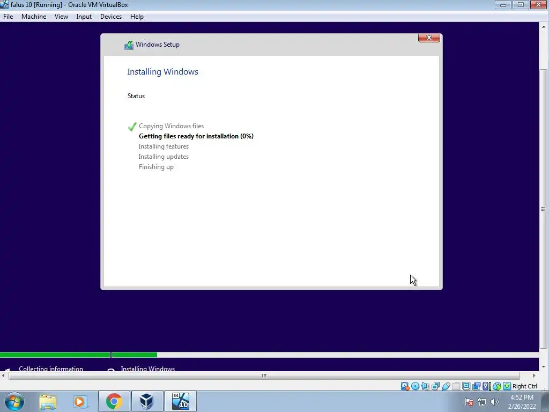Click the shared folders indicator icon
The width and height of the screenshot is (549, 412).
coord(456,386)
